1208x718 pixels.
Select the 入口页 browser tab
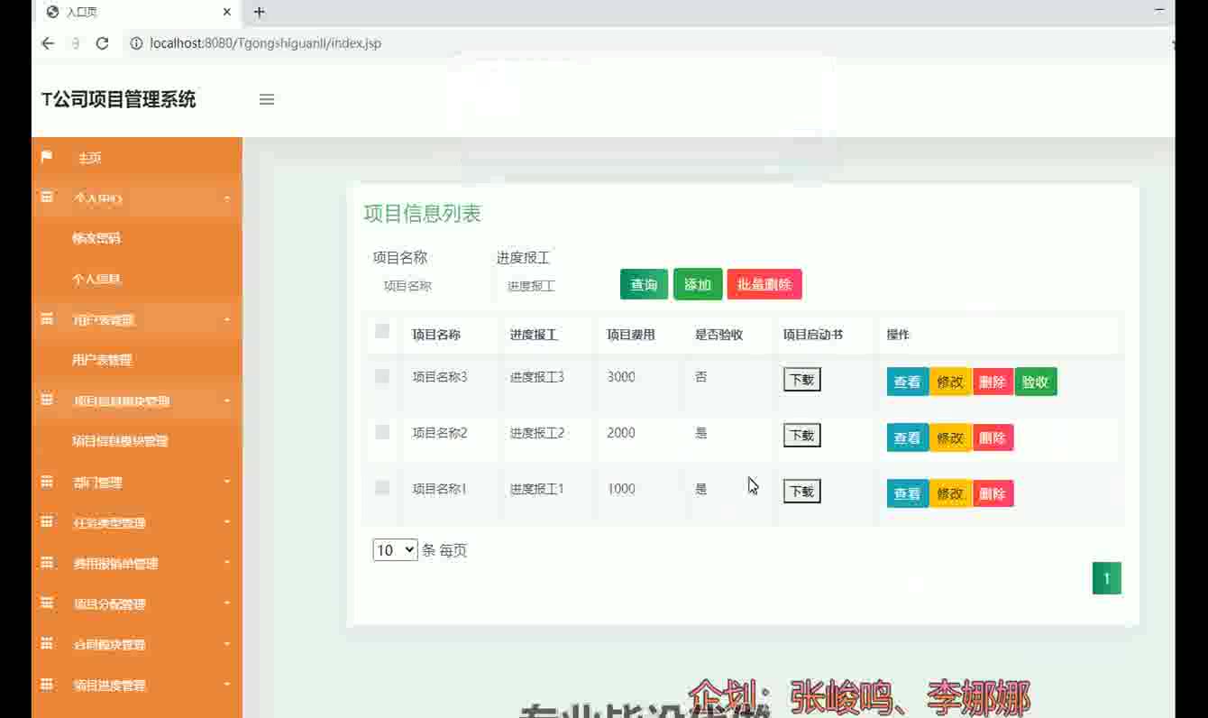135,12
